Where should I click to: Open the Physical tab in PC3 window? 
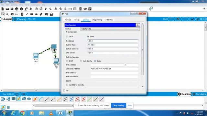pos(68,20)
